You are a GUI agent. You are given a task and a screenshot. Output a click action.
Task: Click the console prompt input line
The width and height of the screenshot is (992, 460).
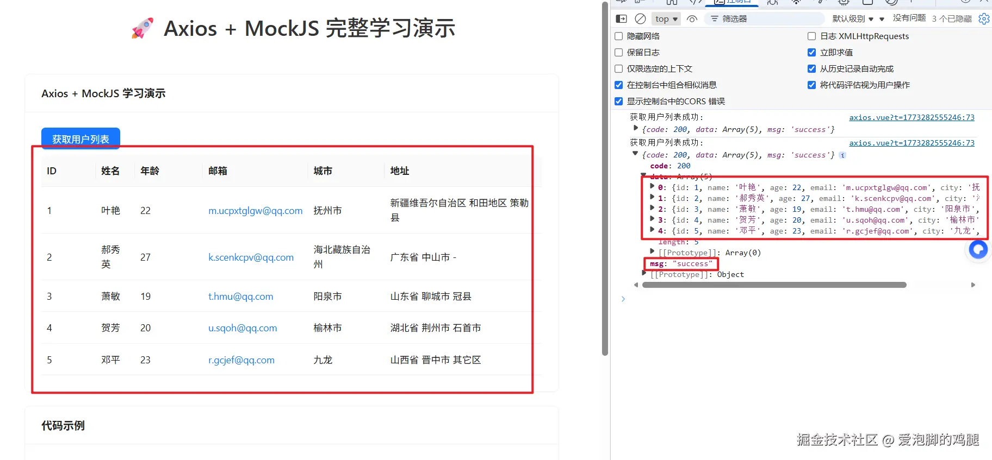805,299
